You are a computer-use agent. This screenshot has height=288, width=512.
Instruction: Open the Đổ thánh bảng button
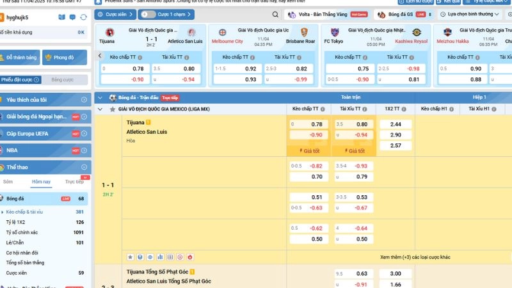click(x=20, y=58)
